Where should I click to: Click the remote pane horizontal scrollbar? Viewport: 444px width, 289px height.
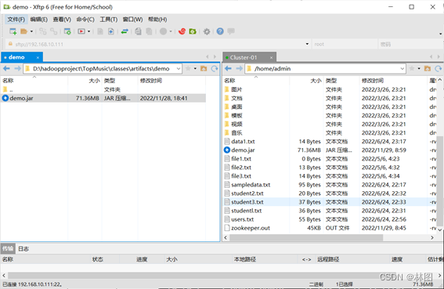click(x=306, y=238)
